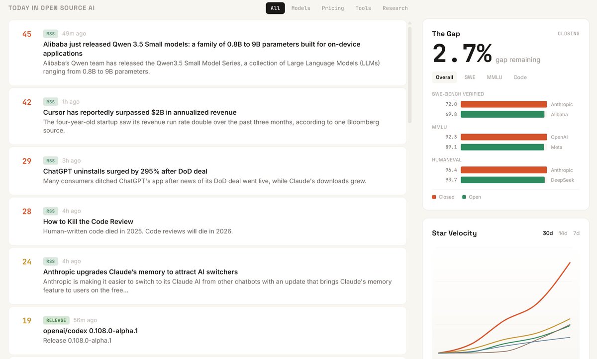Click RELEASE badge on codex story
The height and width of the screenshot is (359, 597).
click(x=56, y=320)
